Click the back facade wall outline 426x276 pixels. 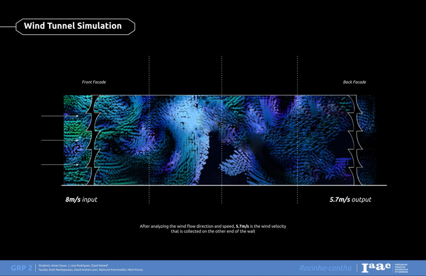coord(355,140)
